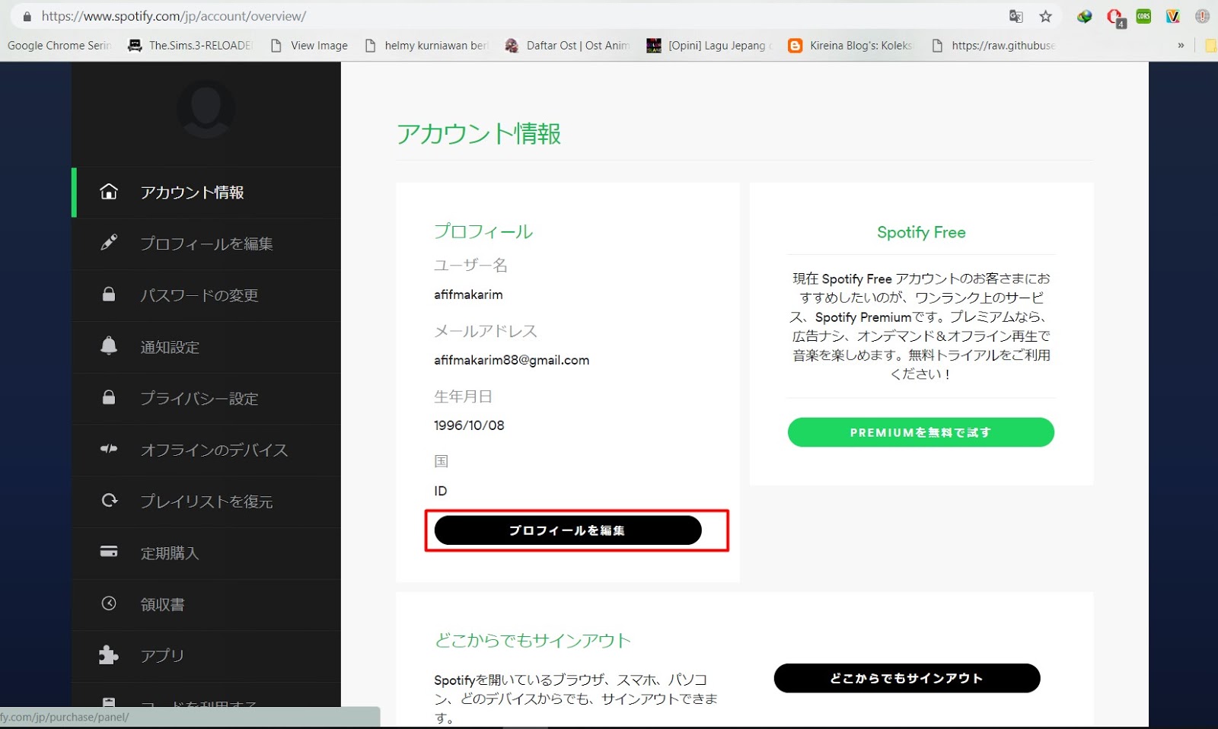Screen dimensions: 1218x729
Task: Open the 領収書 sidebar menu item
Action: tap(206, 604)
